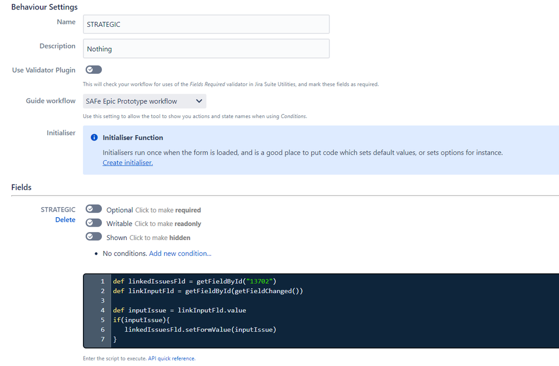Click into the Description field containing Nothing
This screenshot has height=366, width=559.
206,49
